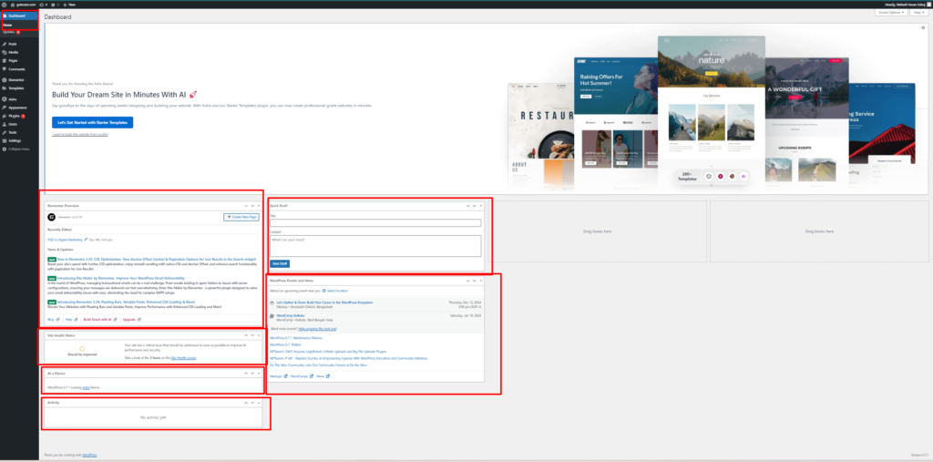This screenshot has width=933, height=462.
Task: Open Pages in the sidebar
Action: [13, 61]
